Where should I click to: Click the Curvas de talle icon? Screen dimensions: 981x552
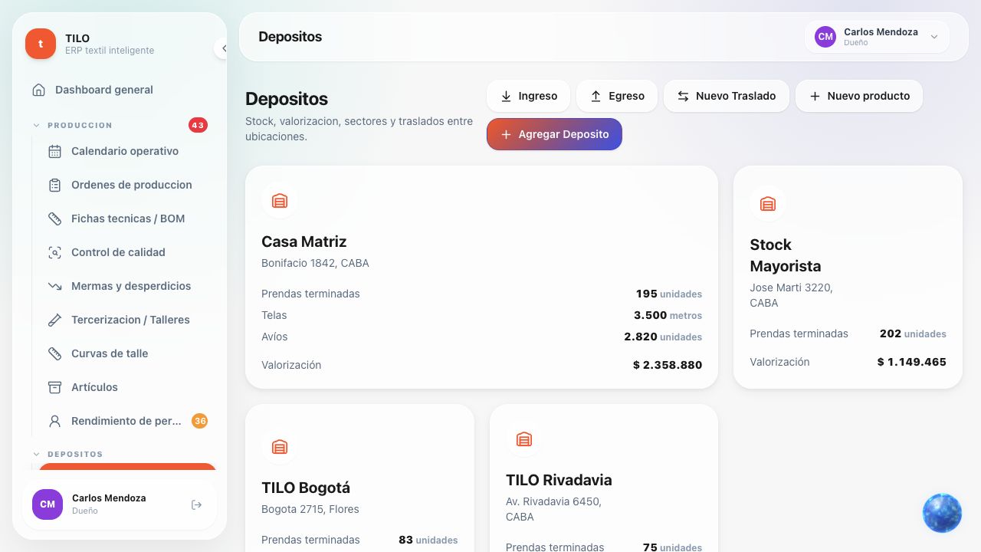click(x=54, y=353)
